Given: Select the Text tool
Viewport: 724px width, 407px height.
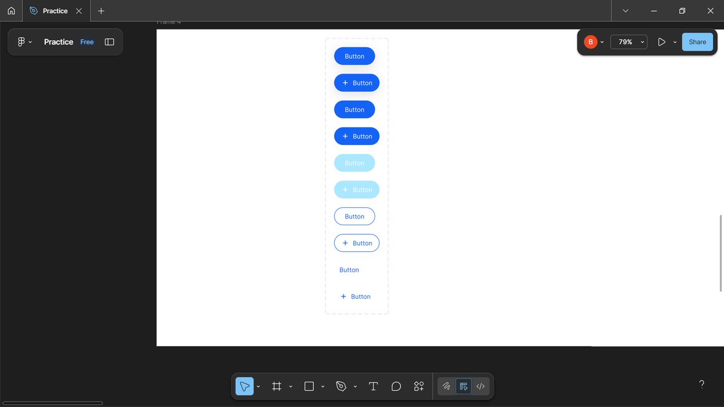Looking at the screenshot, I should [373, 386].
